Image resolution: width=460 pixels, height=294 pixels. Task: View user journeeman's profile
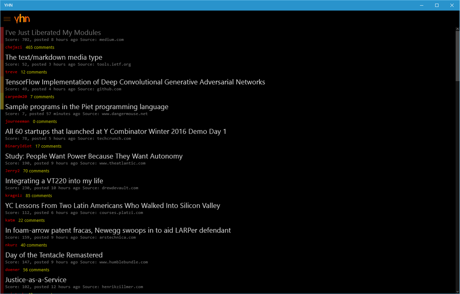(17, 121)
